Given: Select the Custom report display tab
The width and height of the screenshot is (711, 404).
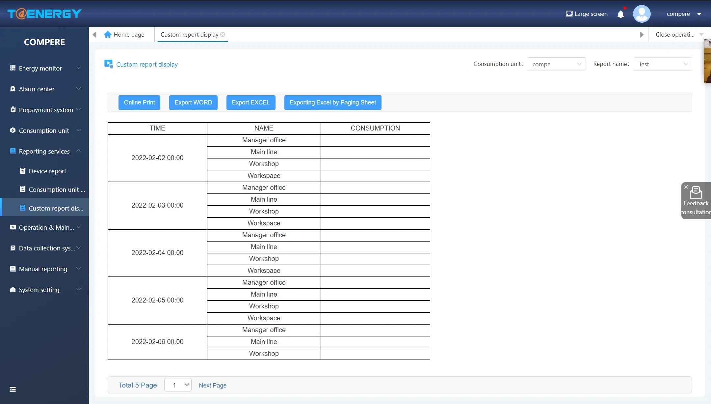Looking at the screenshot, I should [x=189, y=35].
